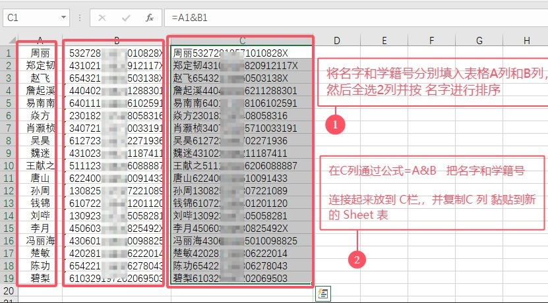The width and height of the screenshot is (548, 303).
Task: Click column A cell reading 冯丽海
Action: pos(40,241)
